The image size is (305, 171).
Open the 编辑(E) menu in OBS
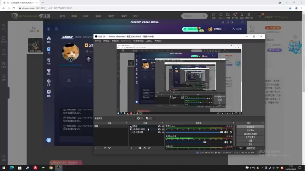[106, 41]
